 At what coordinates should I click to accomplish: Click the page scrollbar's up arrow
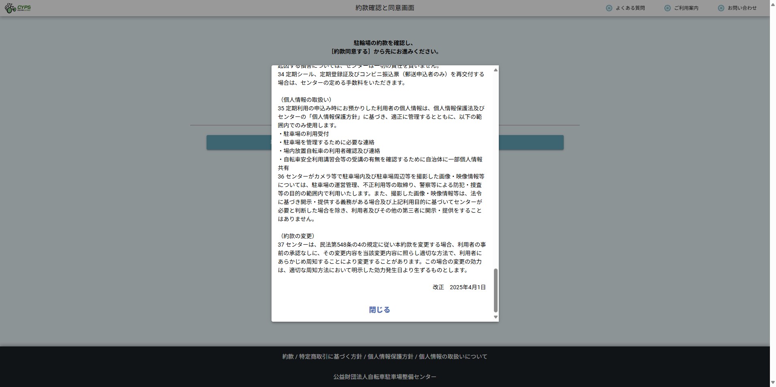click(x=772, y=2)
